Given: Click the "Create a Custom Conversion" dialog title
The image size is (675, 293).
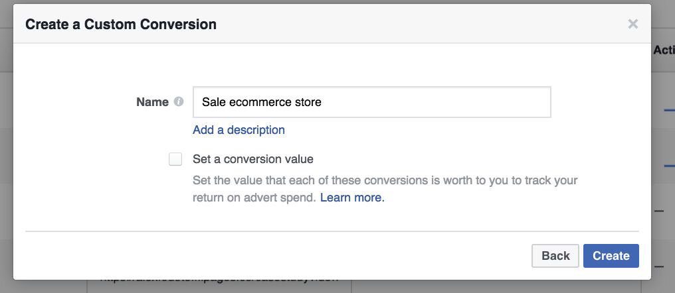Looking at the screenshot, I should (x=121, y=24).
